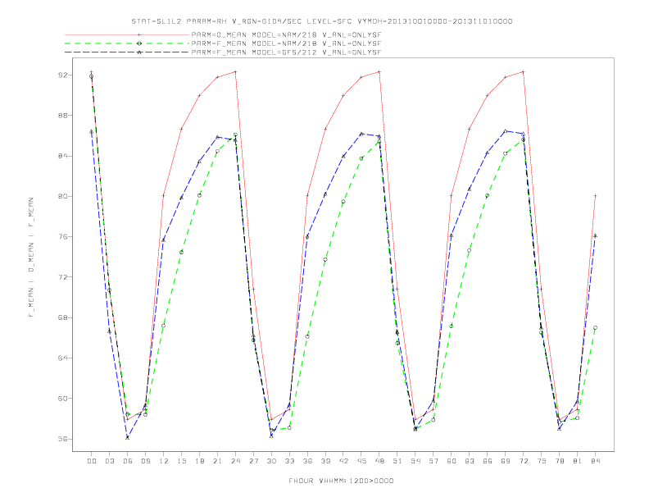Click forecast hour tick label 39
The height and width of the screenshot is (502, 649).
[x=325, y=461]
